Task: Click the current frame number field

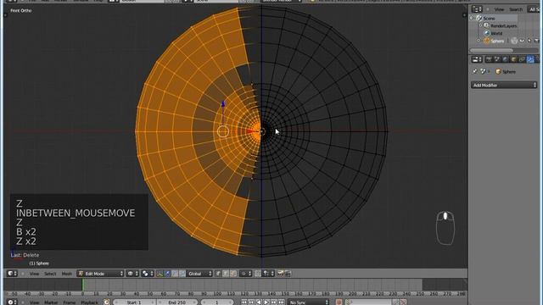Action: tap(217, 302)
